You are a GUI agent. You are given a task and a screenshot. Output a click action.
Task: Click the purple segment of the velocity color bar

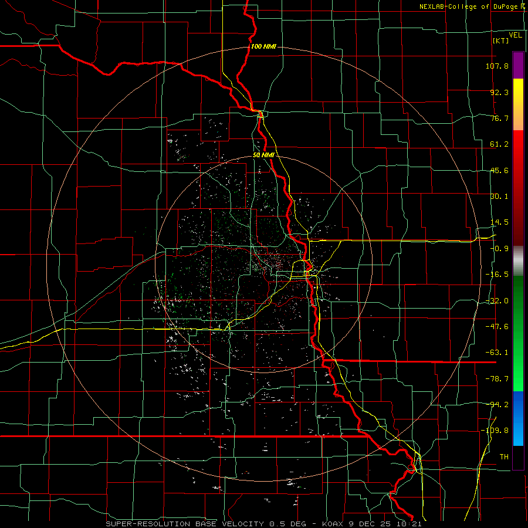[x=518, y=65]
